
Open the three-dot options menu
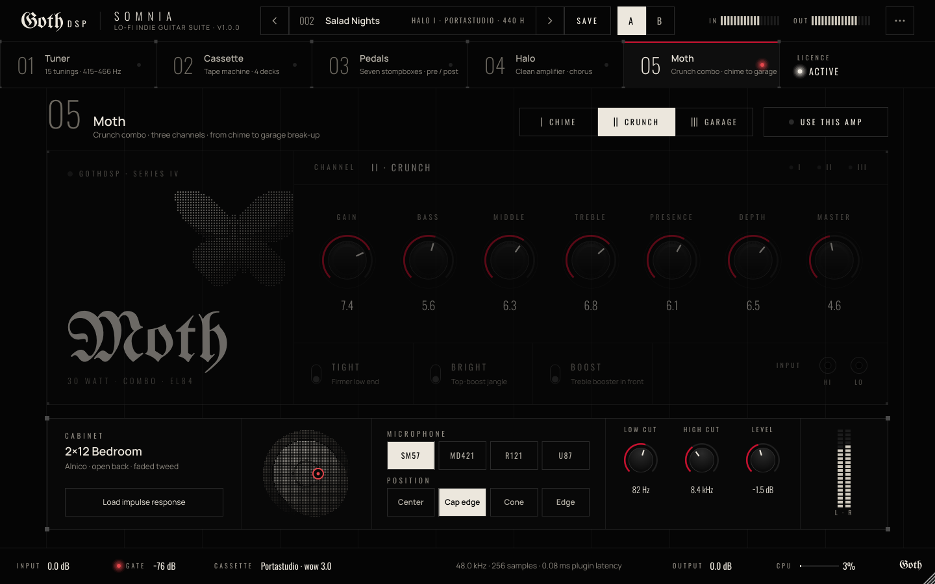click(900, 21)
